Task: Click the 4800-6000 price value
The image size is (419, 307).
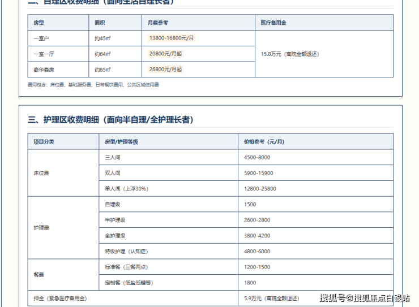Action: 257,252
